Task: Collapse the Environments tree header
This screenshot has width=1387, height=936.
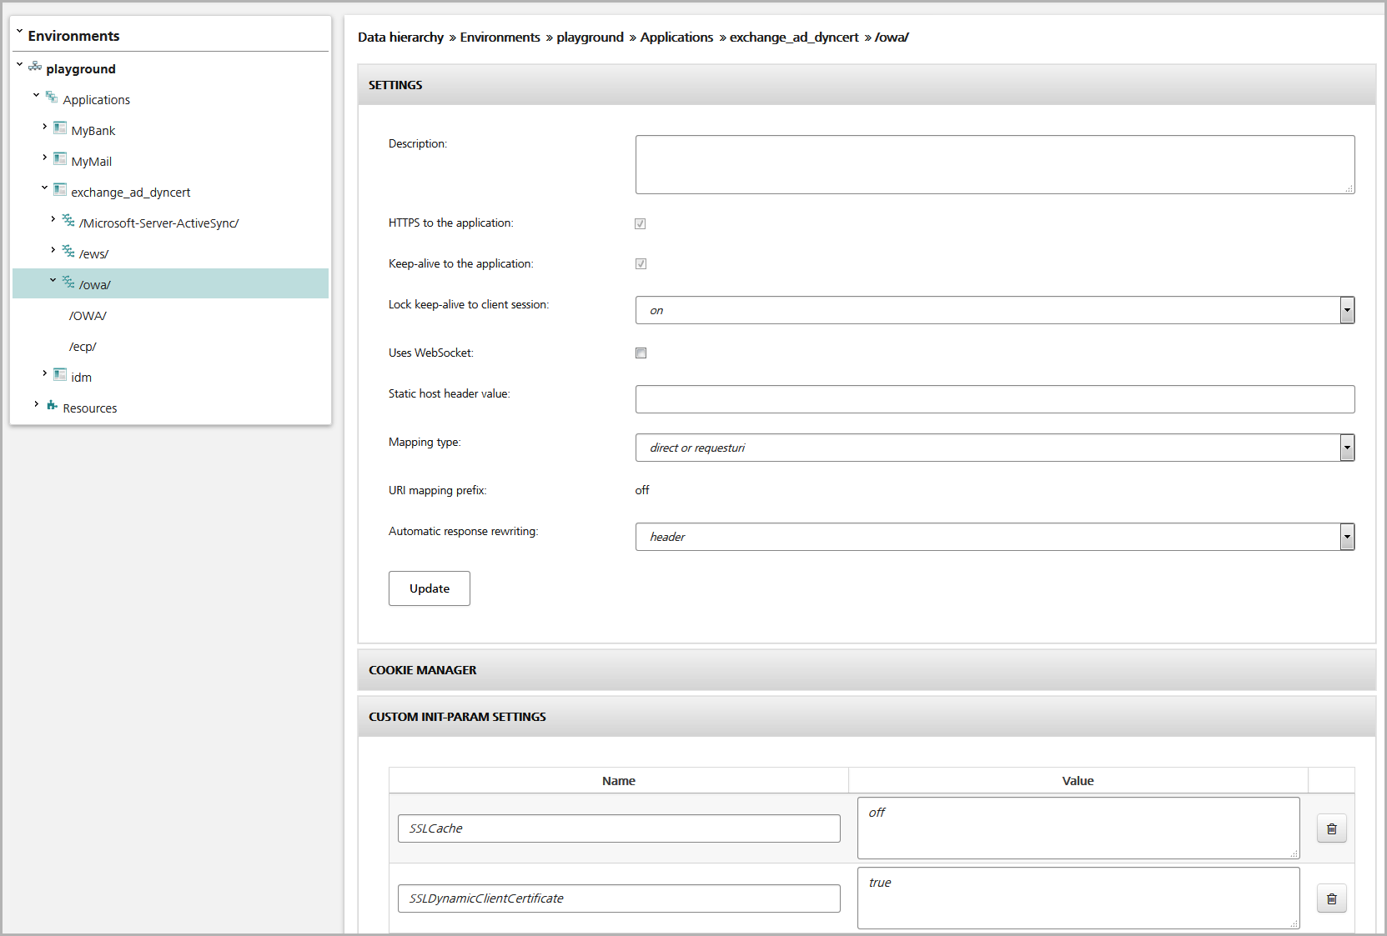Action: [x=20, y=32]
